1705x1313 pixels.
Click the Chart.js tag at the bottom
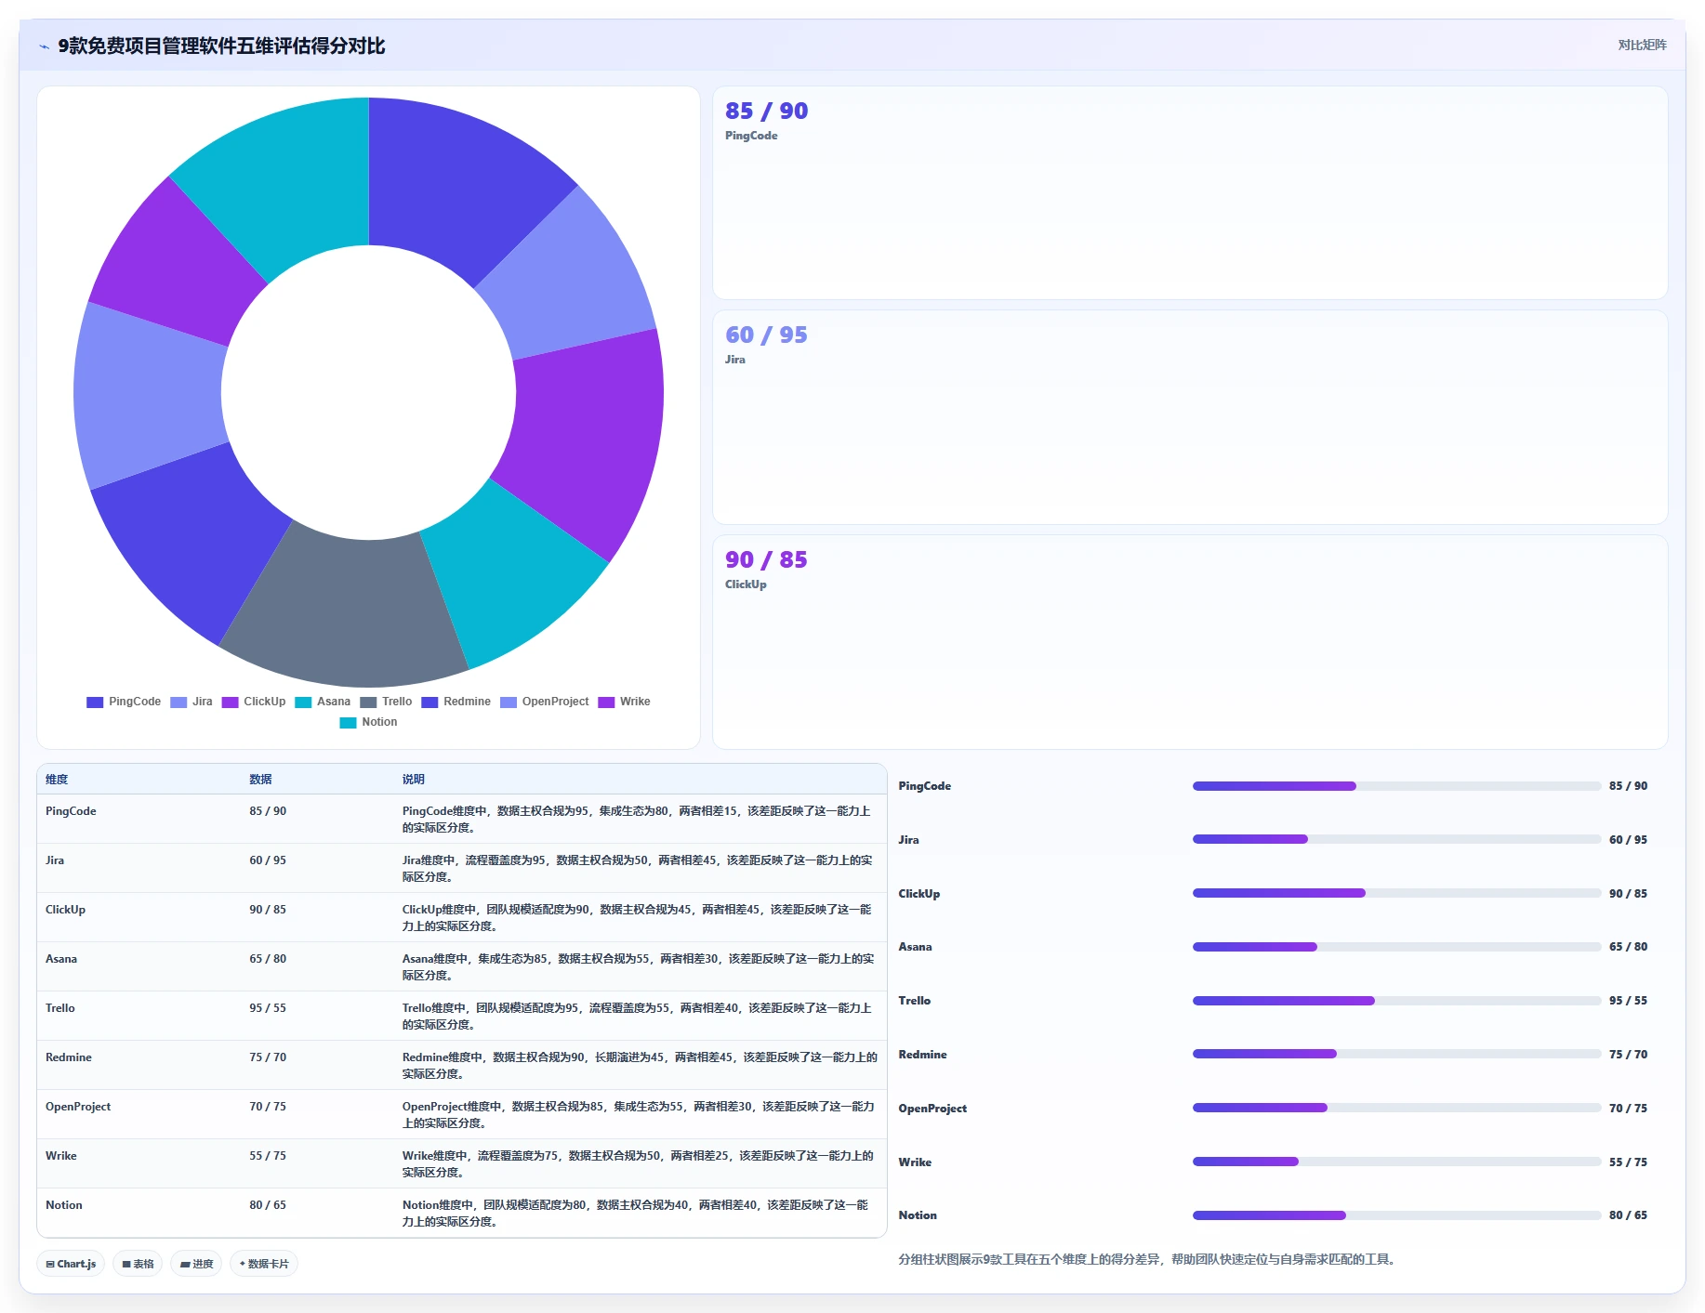pyautogui.click(x=71, y=1264)
